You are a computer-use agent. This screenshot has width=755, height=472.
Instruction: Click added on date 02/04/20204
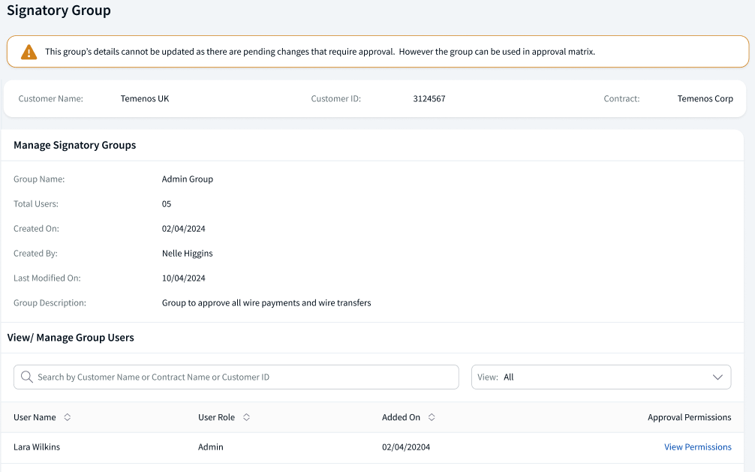click(406, 447)
